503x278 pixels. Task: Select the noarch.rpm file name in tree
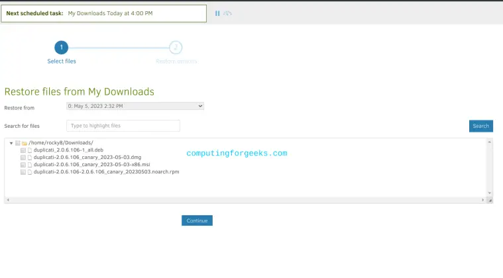(106, 172)
